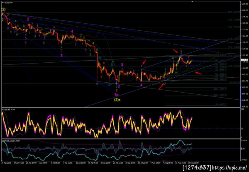Click the 1081.72 price scale value

tap(244, 81)
